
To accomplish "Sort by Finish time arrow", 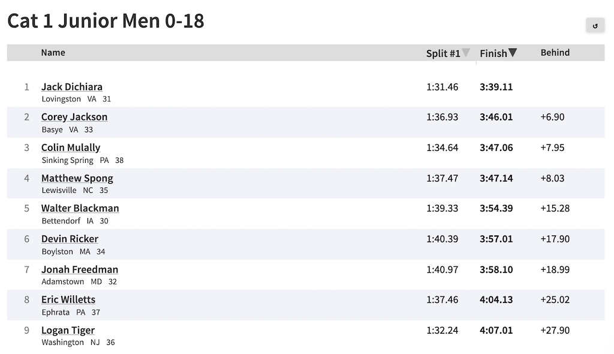I will (512, 53).
